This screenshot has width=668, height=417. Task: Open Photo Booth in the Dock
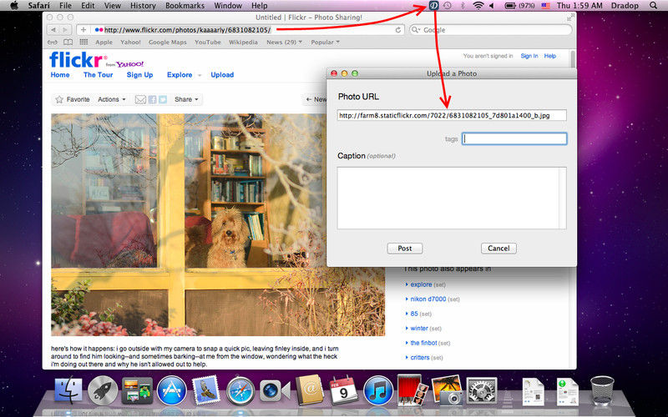pos(412,389)
